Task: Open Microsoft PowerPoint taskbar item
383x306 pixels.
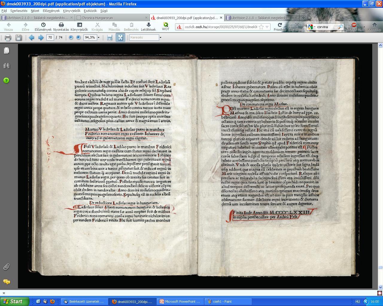Action: coord(180,302)
